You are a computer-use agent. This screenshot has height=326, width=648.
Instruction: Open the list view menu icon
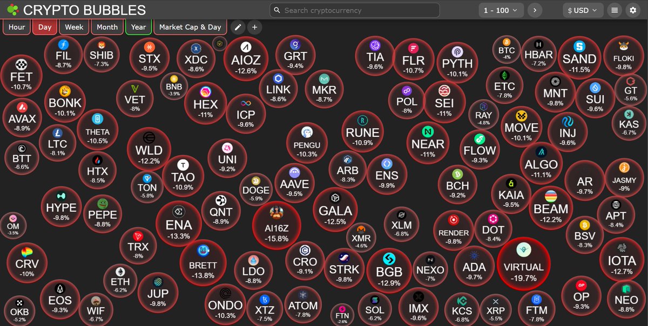(615, 10)
